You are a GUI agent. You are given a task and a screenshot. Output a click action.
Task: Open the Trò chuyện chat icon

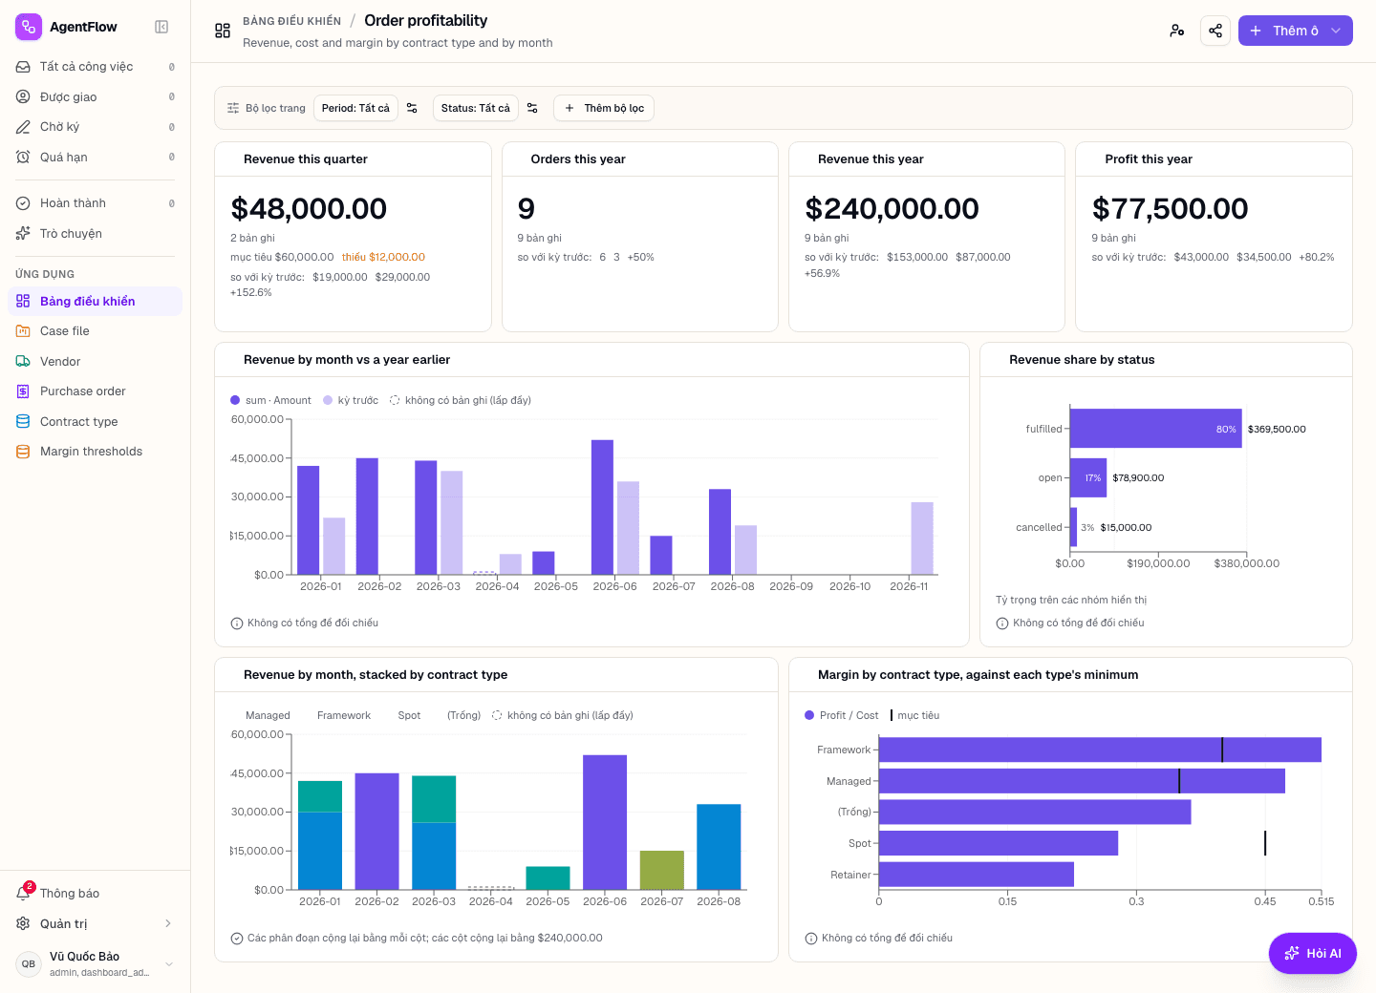(x=23, y=233)
